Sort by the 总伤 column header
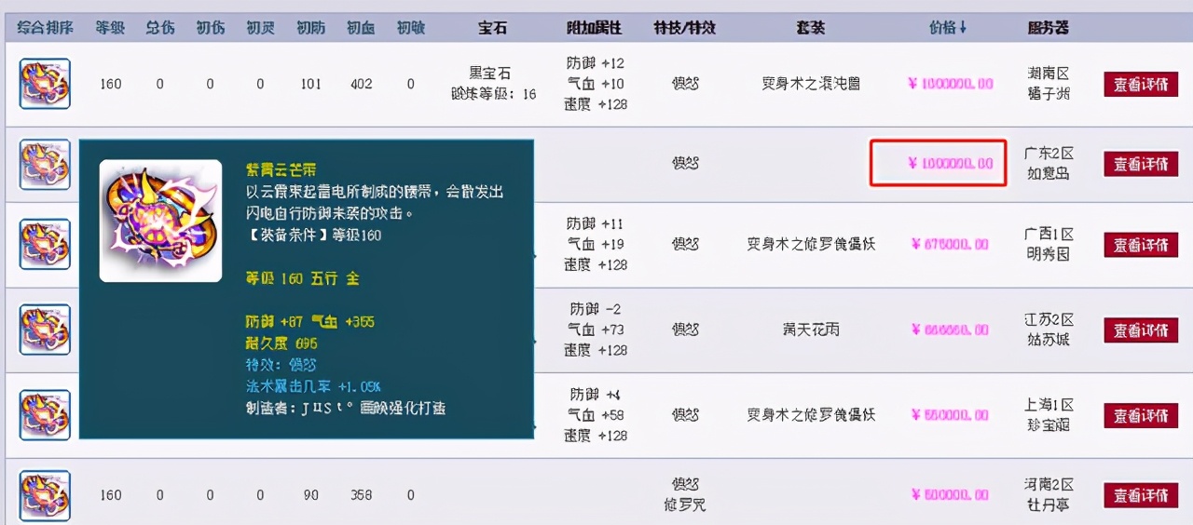1193x525 pixels. click(160, 28)
